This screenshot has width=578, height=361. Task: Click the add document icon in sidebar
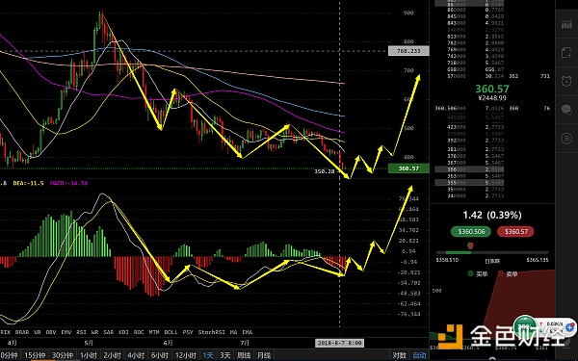coord(566,53)
